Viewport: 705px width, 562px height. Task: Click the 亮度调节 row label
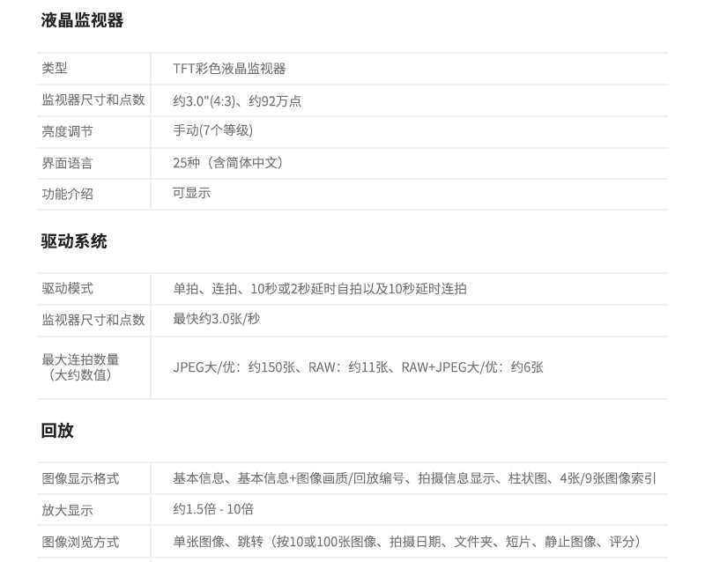coord(67,131)
